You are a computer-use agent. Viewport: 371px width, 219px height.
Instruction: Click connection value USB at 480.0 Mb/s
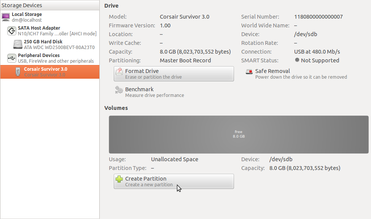pyautogui.click(x=317, y=52)
